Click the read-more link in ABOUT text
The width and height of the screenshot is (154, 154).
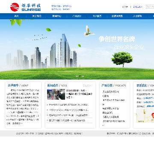pos(18,123)
